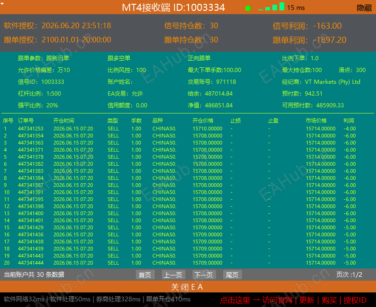Click the small triangle in top-left corner

pyautogui.click(x=2, y=4)
